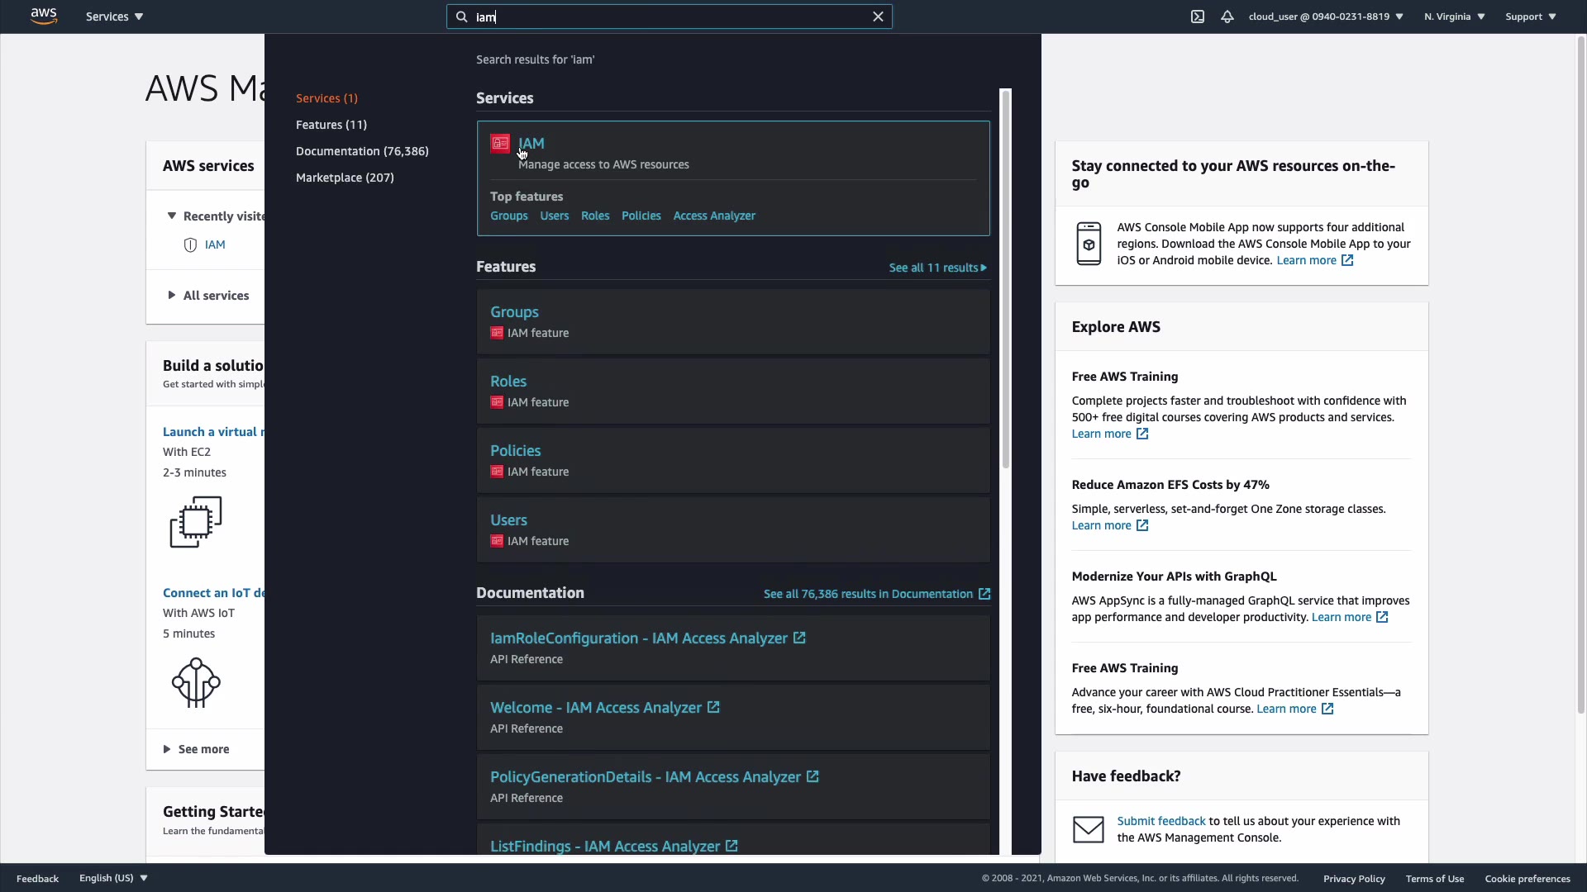The width and height of the screenshot is (1587, 892).
Task: Click the AWS logo home icon
Action: click(x=44, y=17)
